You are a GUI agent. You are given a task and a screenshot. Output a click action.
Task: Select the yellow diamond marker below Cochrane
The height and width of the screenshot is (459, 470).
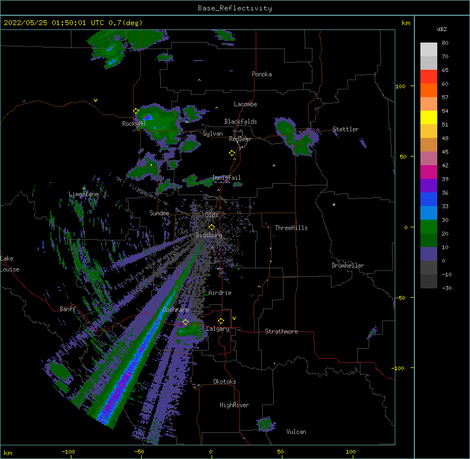point(185,322)
